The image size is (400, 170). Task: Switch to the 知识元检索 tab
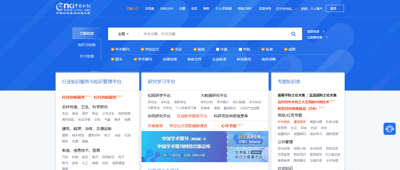click(87, 45)
